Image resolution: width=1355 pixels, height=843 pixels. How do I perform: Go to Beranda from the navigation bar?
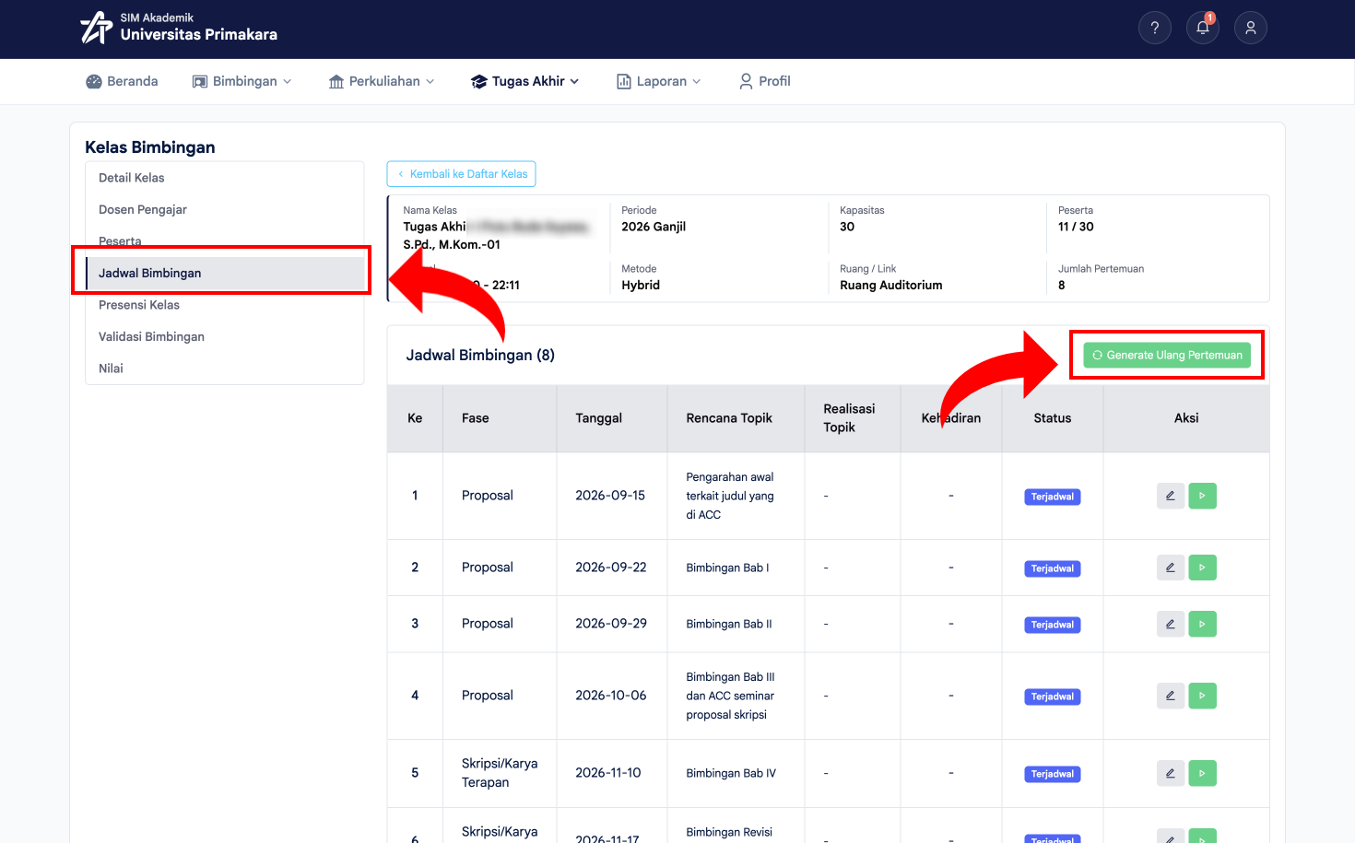[x=122, y=81]
